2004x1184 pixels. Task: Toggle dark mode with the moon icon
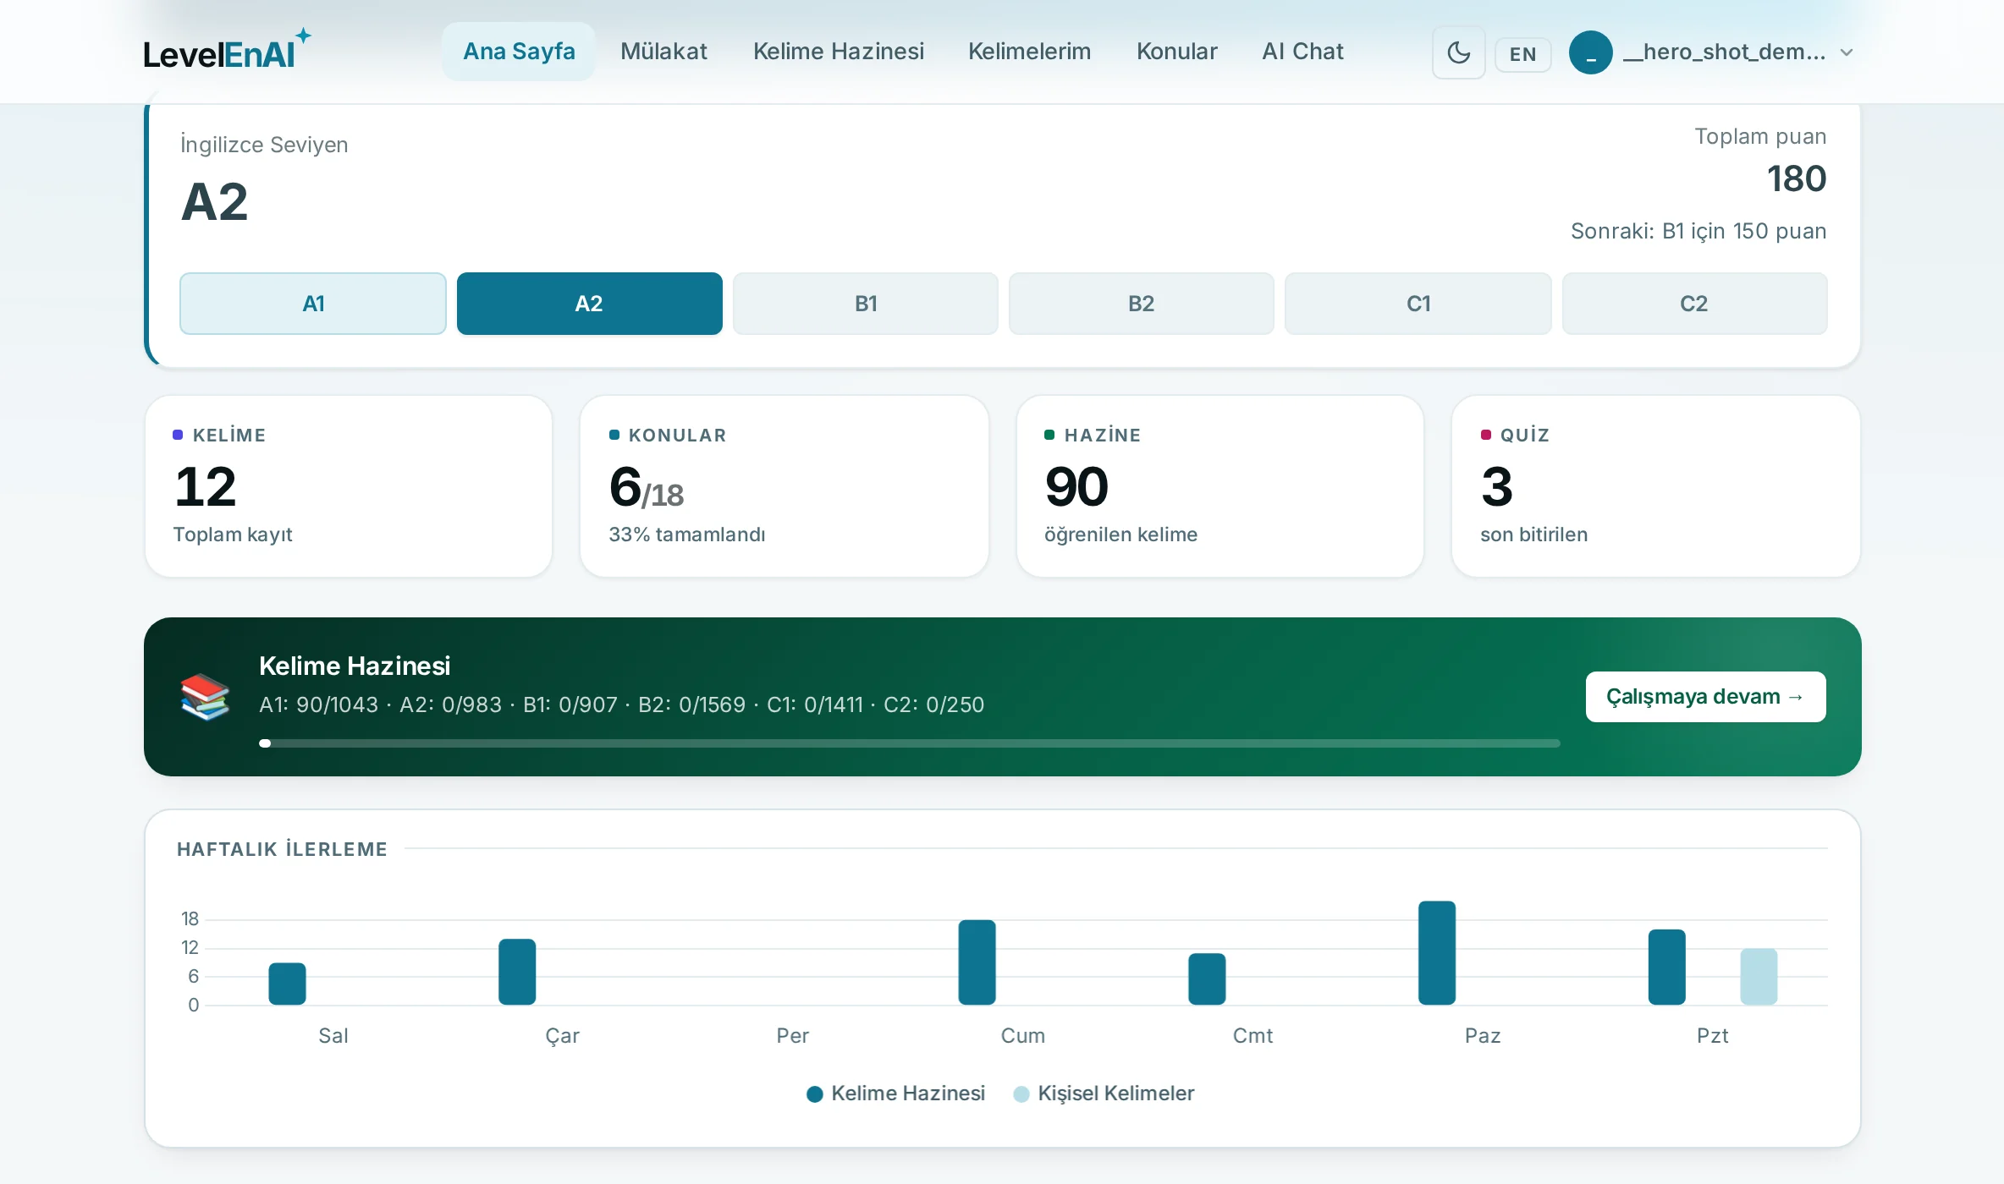[x=1458, y=52]
